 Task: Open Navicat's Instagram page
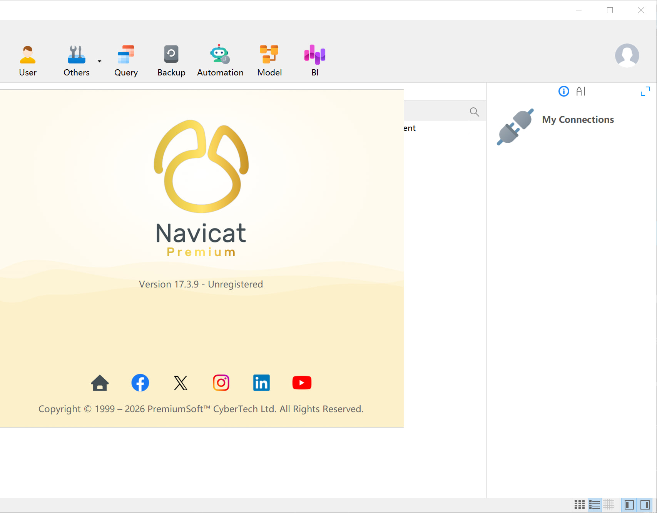point(221,383)
